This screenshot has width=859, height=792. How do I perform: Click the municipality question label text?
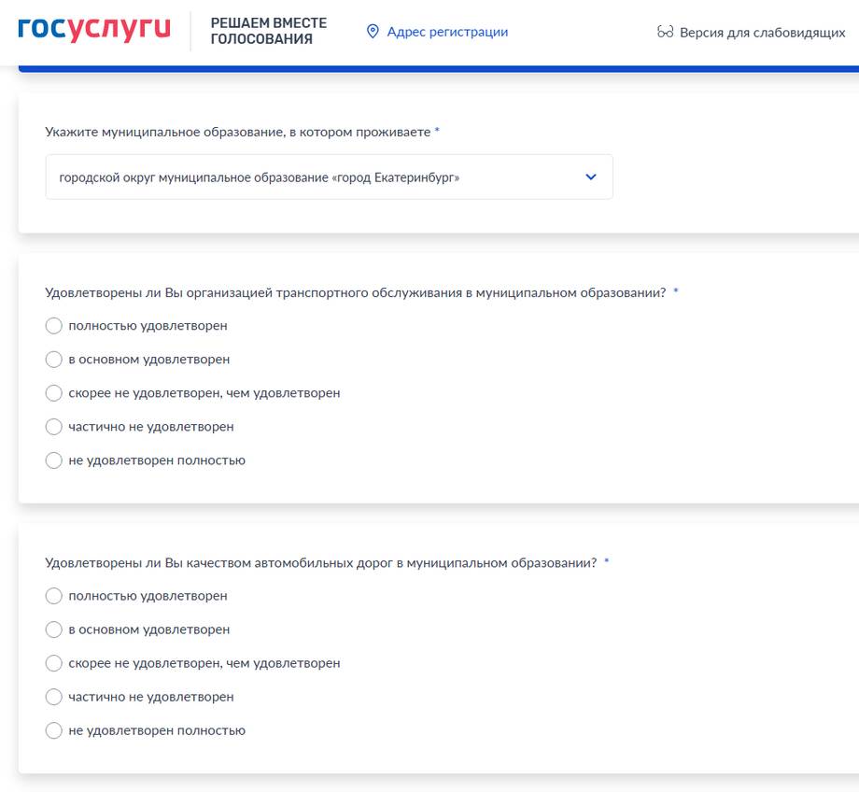238,132
